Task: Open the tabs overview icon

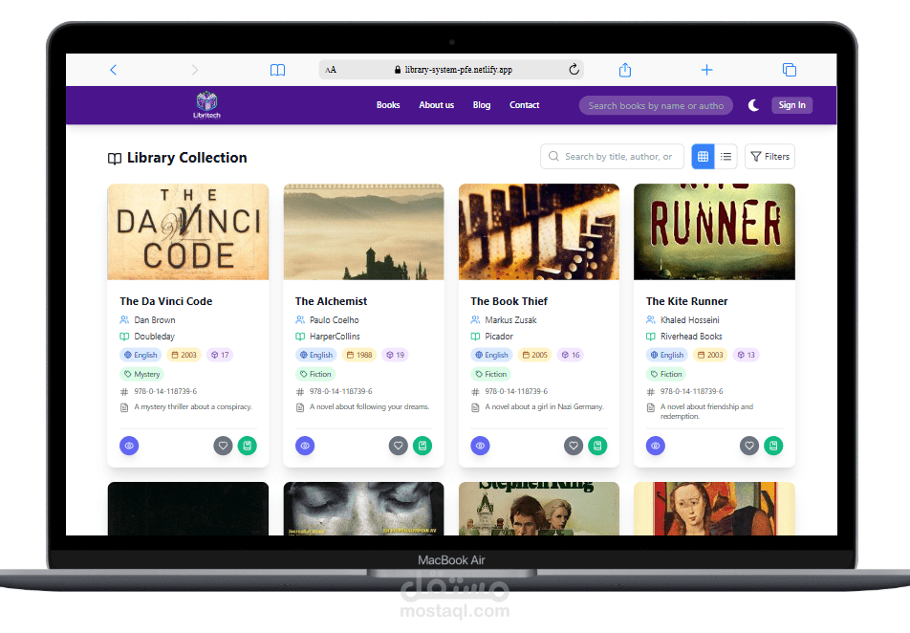Action: click(790, 70)
